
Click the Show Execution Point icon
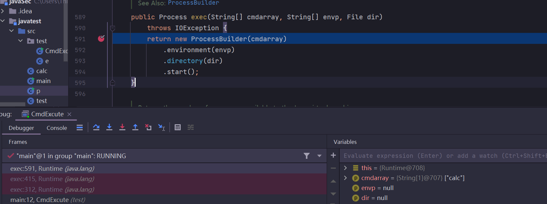80,127
